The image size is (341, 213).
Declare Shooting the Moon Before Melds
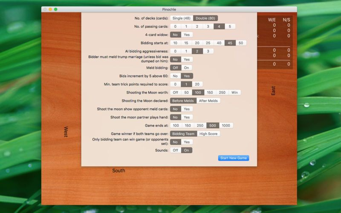coord(183,101)
